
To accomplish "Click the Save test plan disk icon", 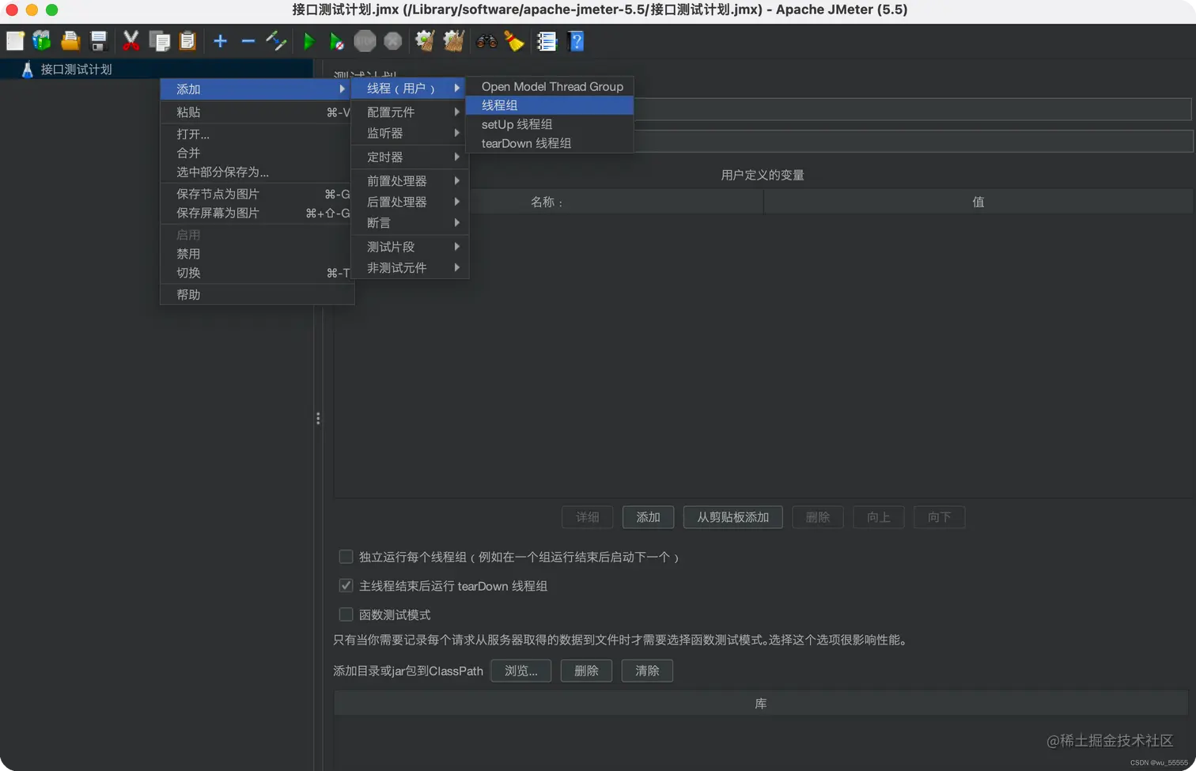I will pyautogui.click(x=98, y=40).
